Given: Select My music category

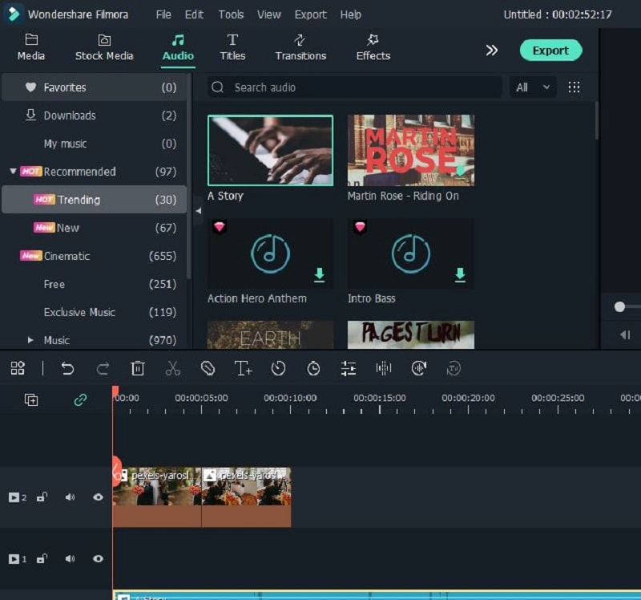Looking at the screenshot, I should coord(94,144).
